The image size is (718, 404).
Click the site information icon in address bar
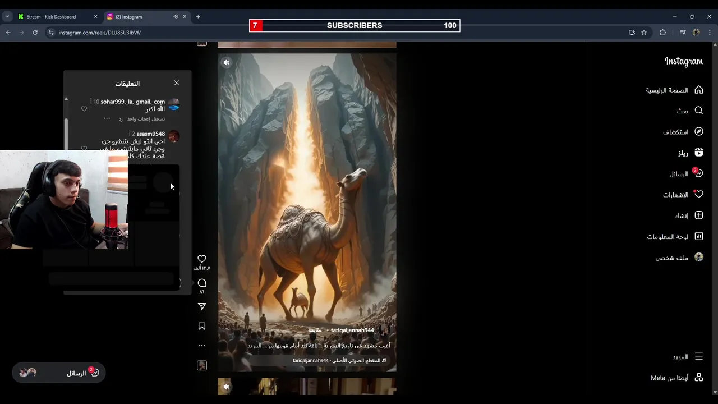point(51,33)
